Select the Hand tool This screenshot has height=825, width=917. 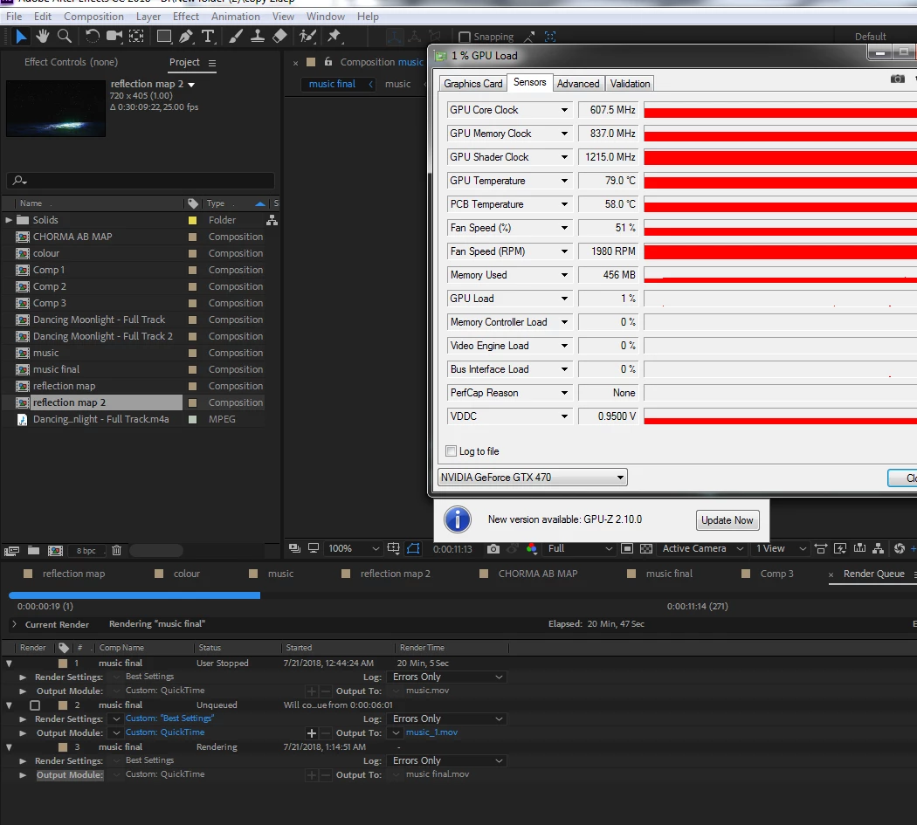tap(42, 37)
